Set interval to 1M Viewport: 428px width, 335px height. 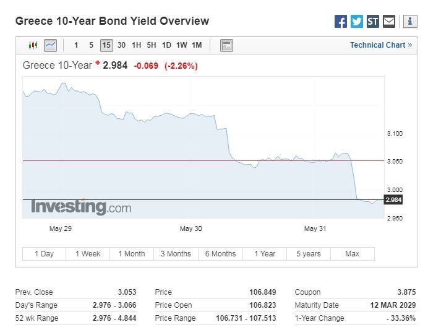197,45
